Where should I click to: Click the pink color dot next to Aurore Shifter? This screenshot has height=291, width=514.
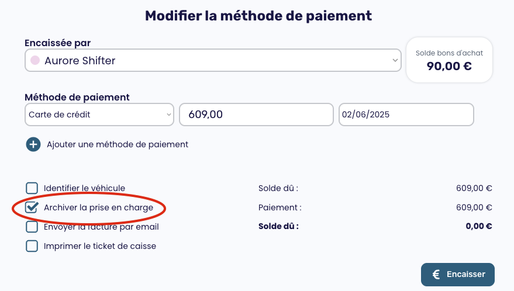pos(35,60)
